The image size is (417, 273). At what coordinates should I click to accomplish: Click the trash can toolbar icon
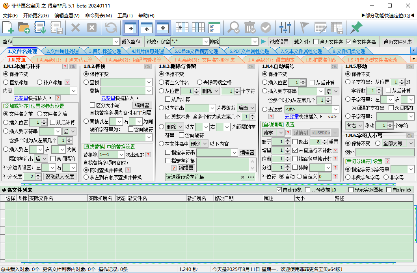click(x=249, y=28)
